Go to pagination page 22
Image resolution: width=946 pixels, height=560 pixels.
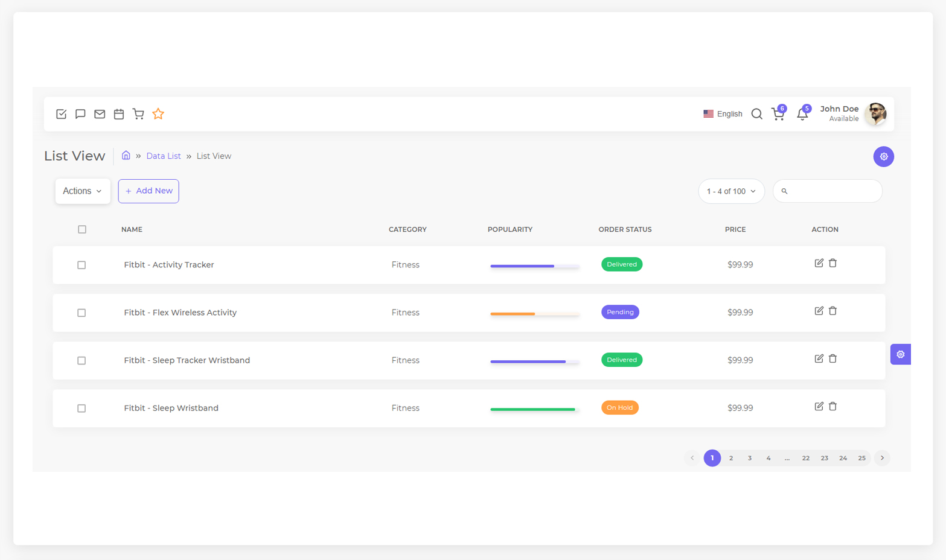pyautogui.click(x=806, y=458)
